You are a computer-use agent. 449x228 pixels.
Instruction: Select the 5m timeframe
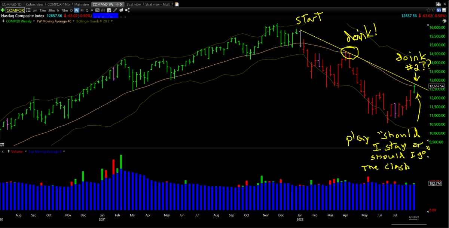point(35,10)
